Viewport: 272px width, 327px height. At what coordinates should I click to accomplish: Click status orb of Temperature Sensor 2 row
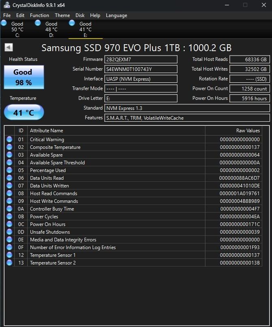pyautogui.click(x=9, y=262)
